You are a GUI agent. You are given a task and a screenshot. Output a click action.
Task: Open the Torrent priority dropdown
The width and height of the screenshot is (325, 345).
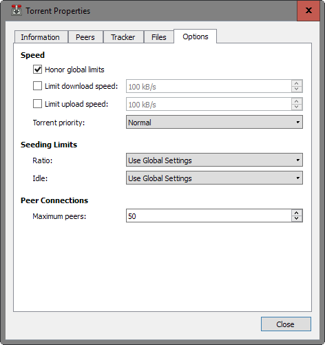[x=214, y=122]
